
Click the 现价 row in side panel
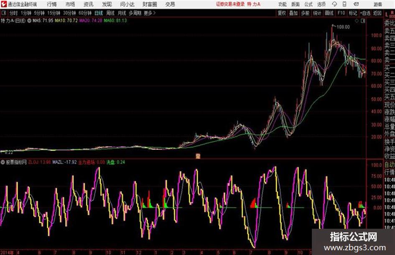[x=390, y=105]
